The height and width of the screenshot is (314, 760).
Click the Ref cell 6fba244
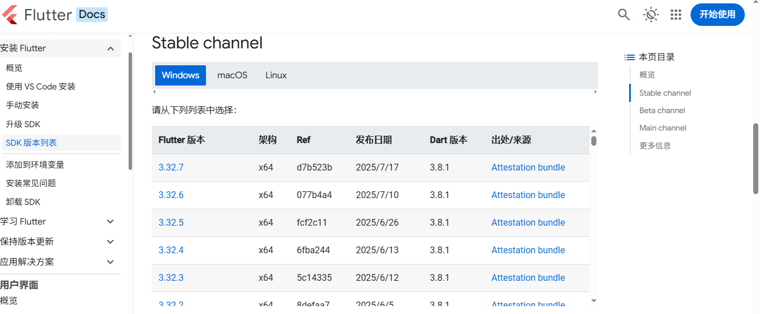click(x=314, y=250)
